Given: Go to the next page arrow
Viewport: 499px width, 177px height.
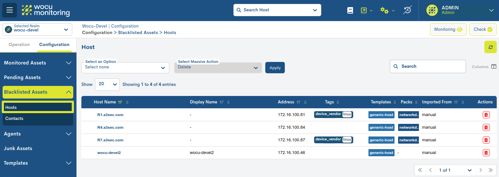Looking at the screenshot, I should 480,170.
